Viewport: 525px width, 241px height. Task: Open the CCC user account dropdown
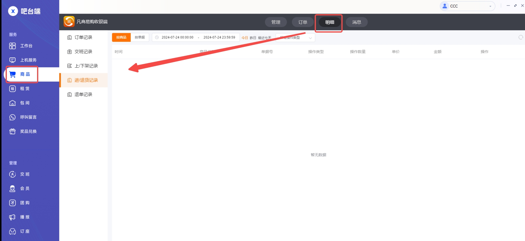pos(467,6)
